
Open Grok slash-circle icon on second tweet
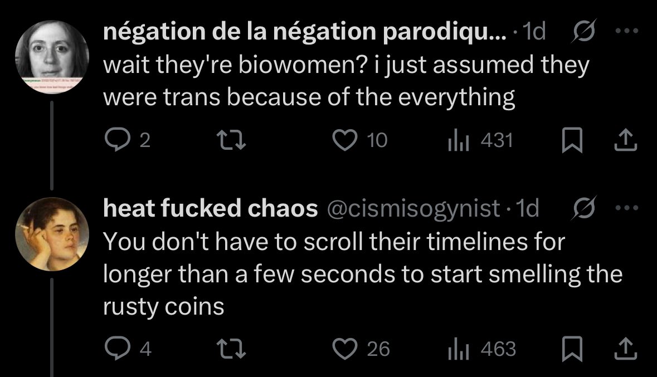coord(583,208)
